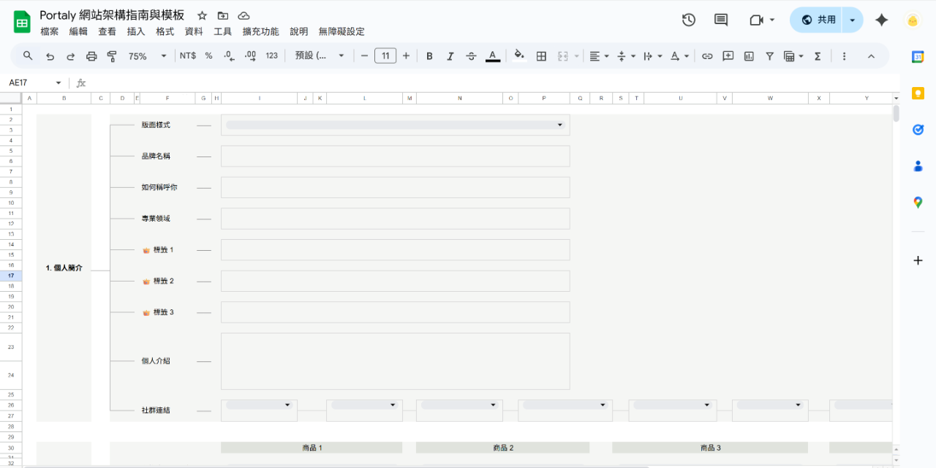Screen dimensions: 936x468
Task: Open the comments panel icon
Action: pos(720,20)
